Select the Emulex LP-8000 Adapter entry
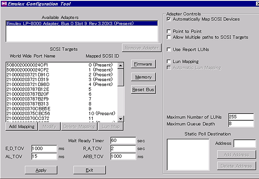259x179 pixels. click(82, 24)
